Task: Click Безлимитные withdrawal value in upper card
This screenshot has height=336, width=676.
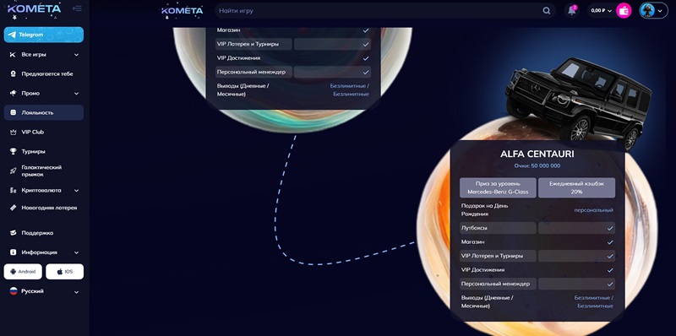Action: coord(350,90)
